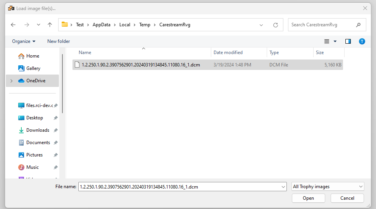Open the Organize menu

[x=23, y=41]
